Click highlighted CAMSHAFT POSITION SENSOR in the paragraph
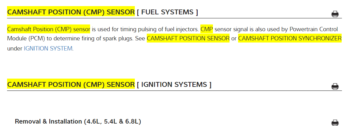The width and height of the screenshot is (345, 126). pos(188,39)
